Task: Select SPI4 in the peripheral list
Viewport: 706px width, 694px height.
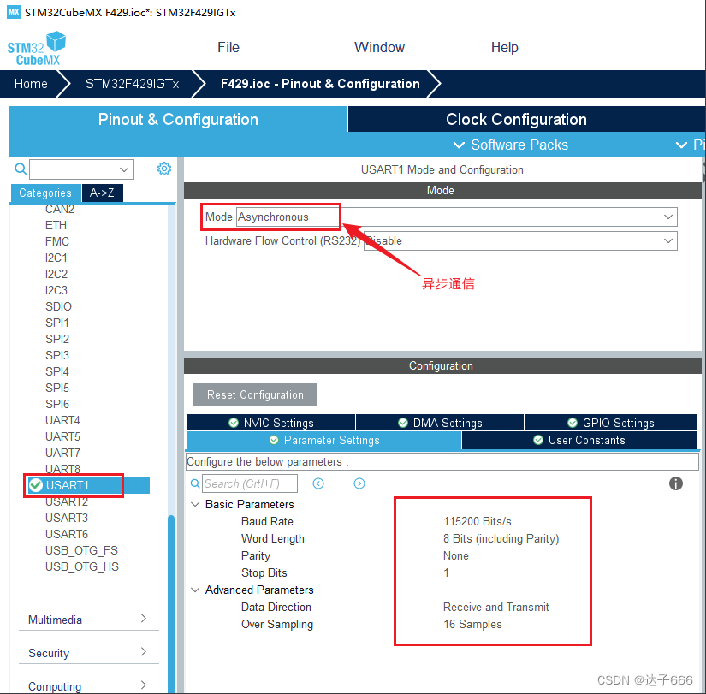Action: click(x=57, y=371)
